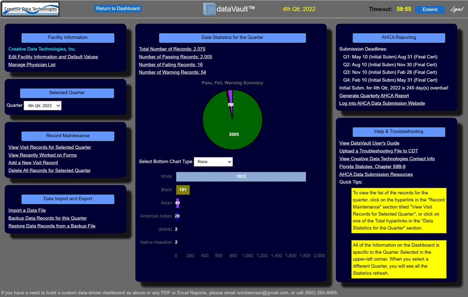
Task: Open View Visit Records for Selected Quarter
Action: tap(49, 147)
